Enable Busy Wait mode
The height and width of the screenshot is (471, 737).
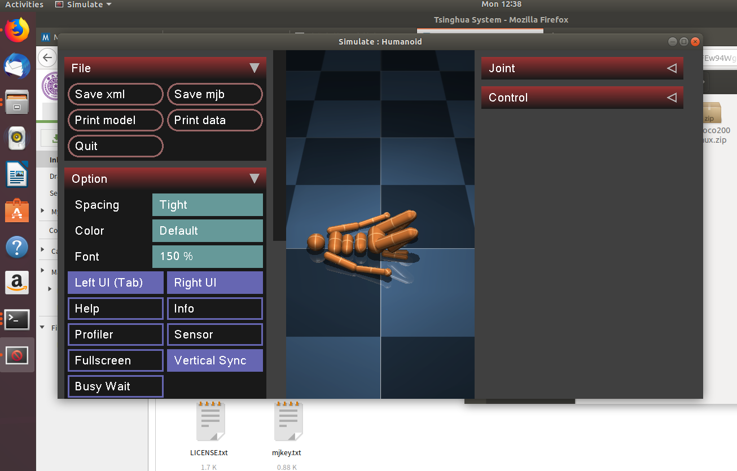(x=115, y=386)
